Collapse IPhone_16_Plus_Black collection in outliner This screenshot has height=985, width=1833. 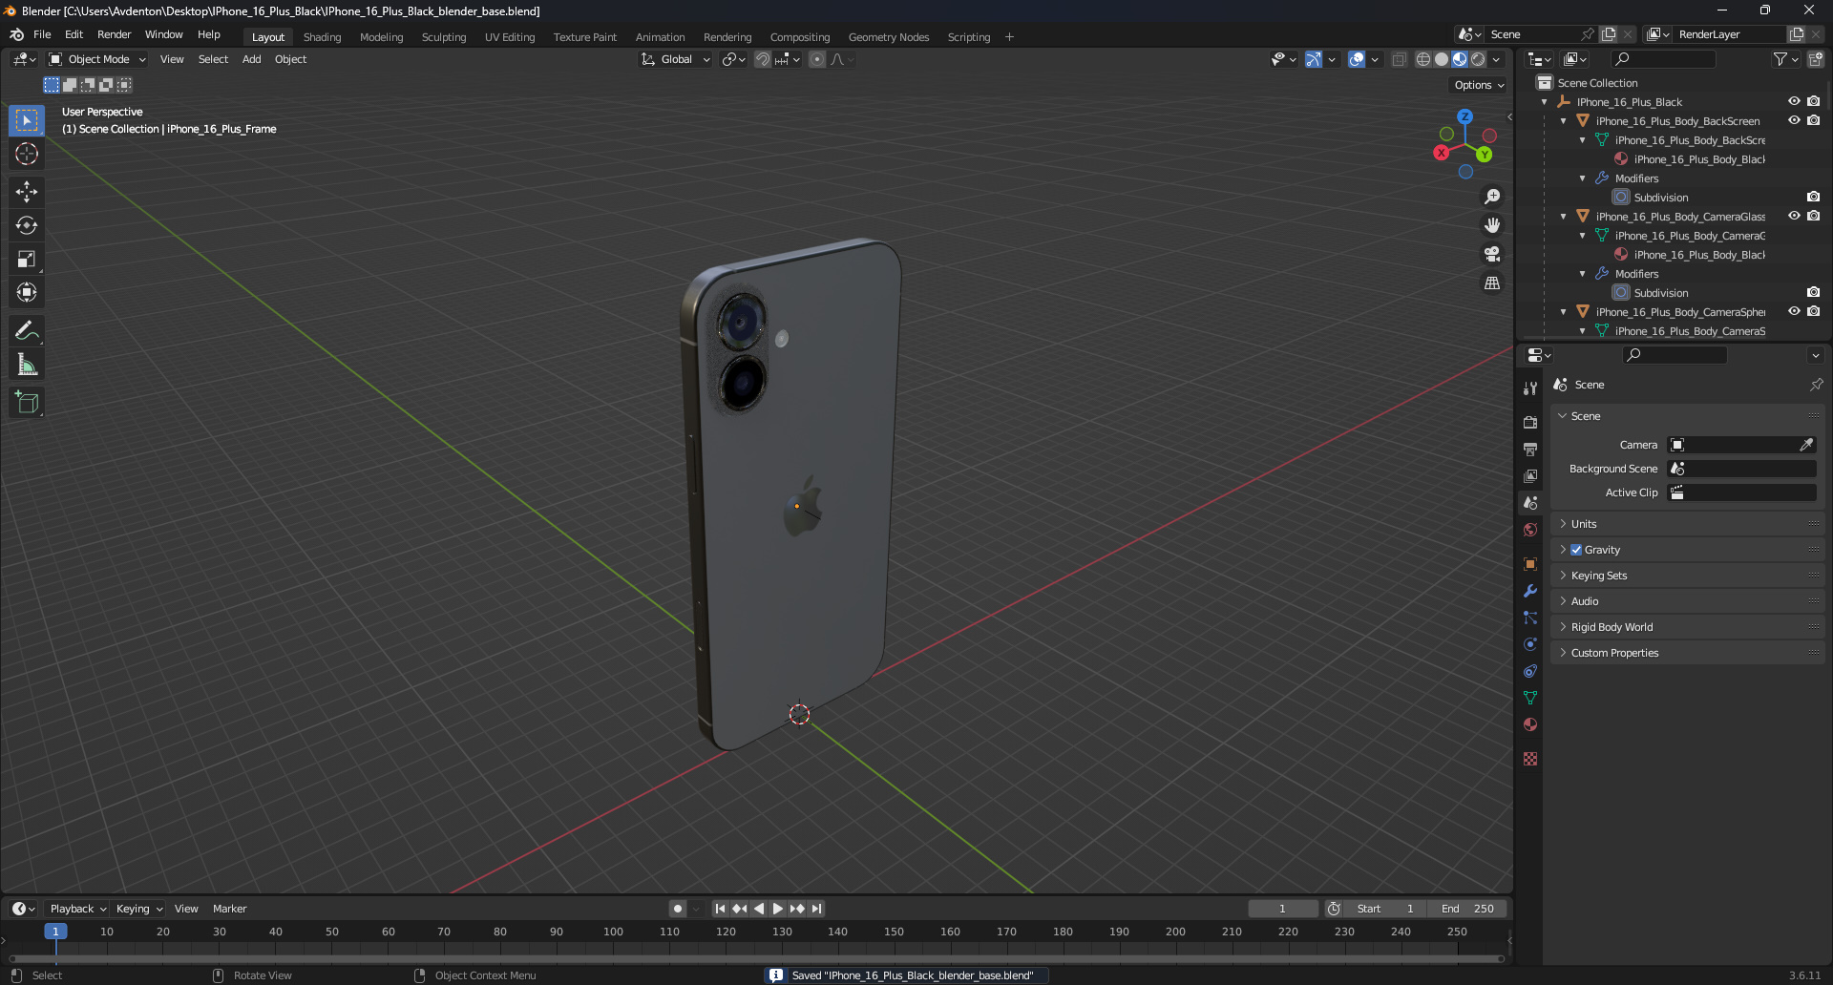1545,102
